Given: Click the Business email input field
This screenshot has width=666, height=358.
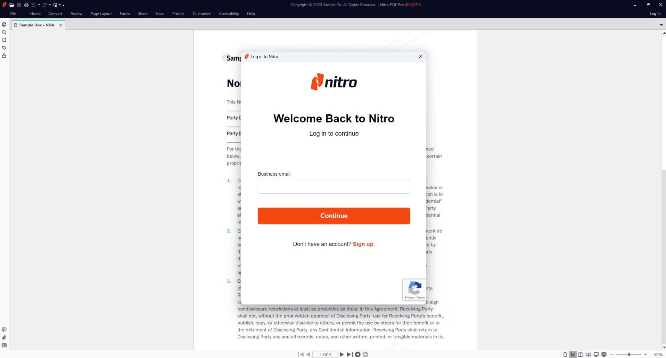Looking at the screenshot, I should tap(334, 187).
